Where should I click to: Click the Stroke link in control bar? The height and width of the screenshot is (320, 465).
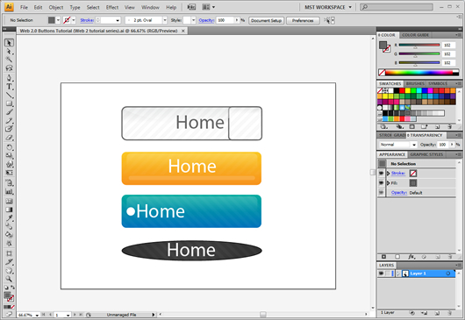(87, 20)
